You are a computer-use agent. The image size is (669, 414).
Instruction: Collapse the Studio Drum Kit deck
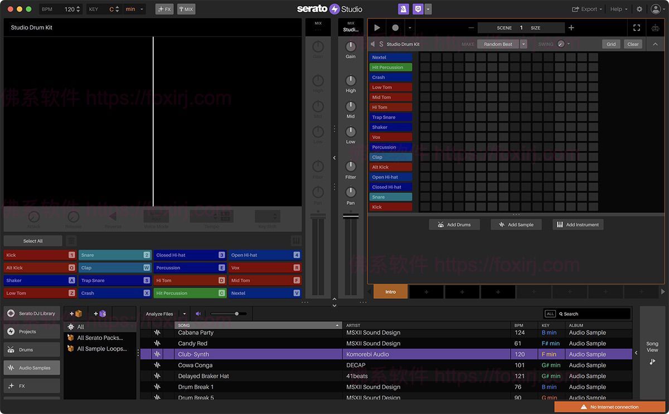coord(655,44)
